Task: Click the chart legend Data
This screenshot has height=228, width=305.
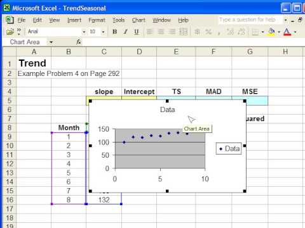Action: coord(229,149)
